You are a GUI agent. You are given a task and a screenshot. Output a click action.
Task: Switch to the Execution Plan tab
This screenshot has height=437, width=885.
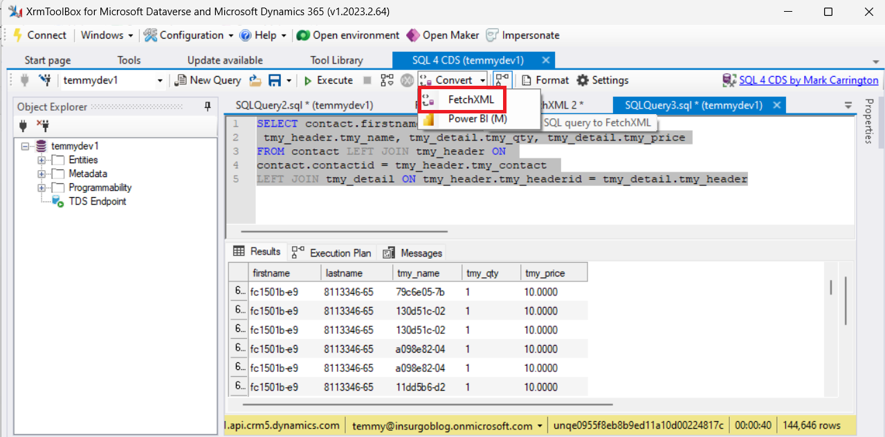click(331, 252)
